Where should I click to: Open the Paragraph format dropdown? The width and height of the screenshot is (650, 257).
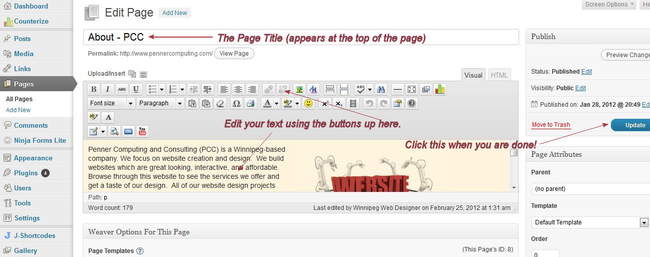(160, 103)
